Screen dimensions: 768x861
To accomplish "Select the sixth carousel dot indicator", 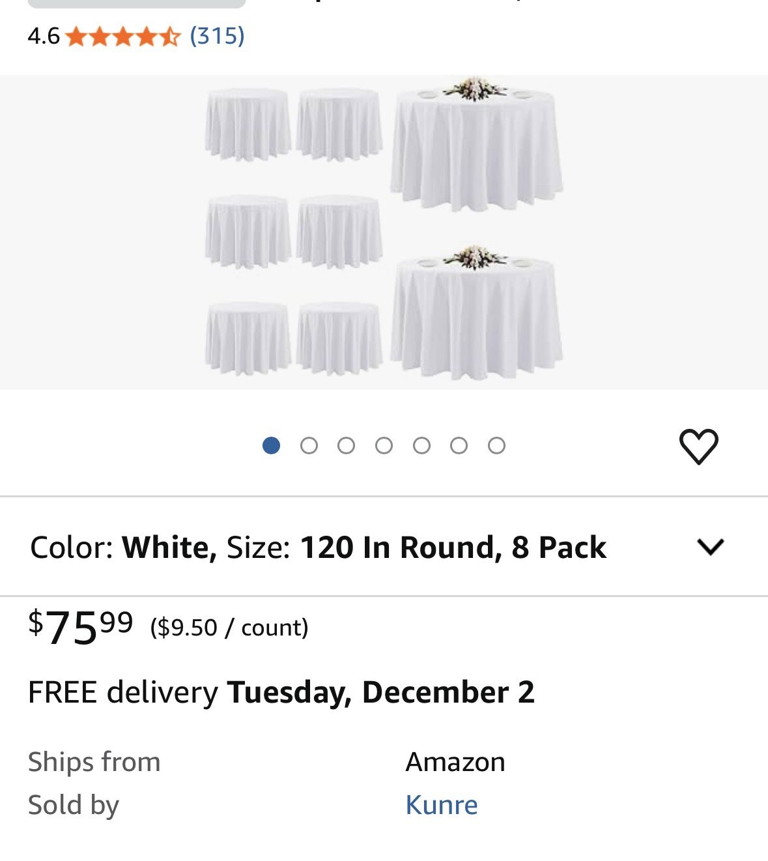I will tap(459, 446).
